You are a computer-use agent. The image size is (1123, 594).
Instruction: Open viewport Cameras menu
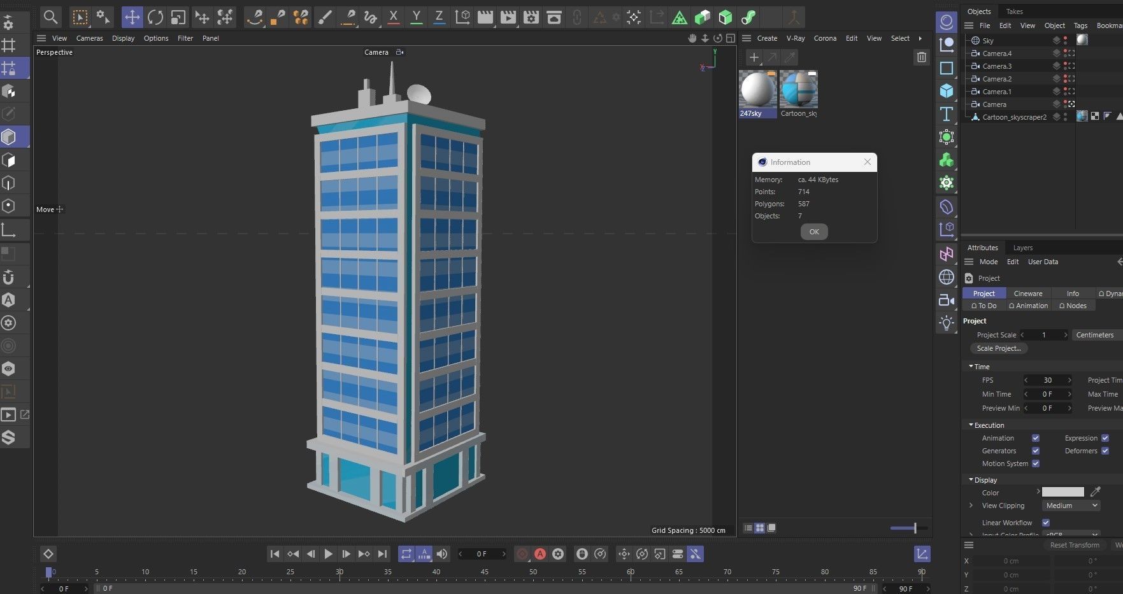89,38
